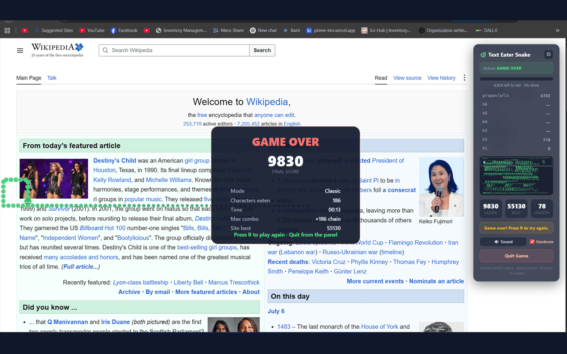Select the View history tab
The image size is (567, 354).
coord(441,78)
